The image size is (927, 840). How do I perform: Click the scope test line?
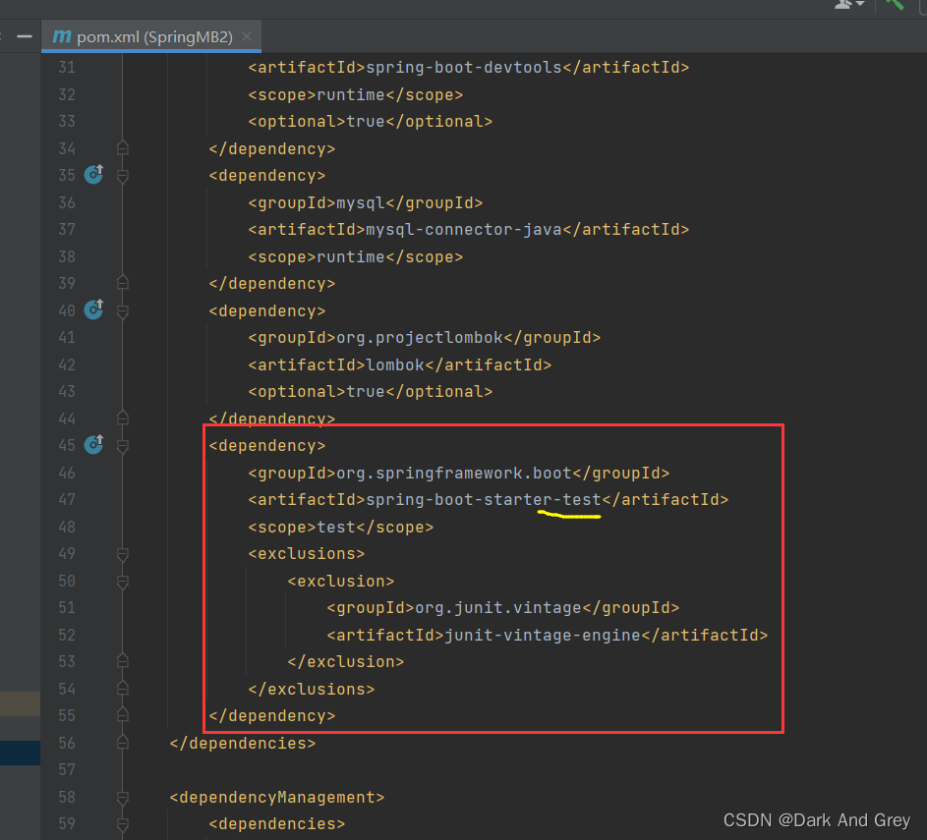pyautogui.click(x=341, y=527)
